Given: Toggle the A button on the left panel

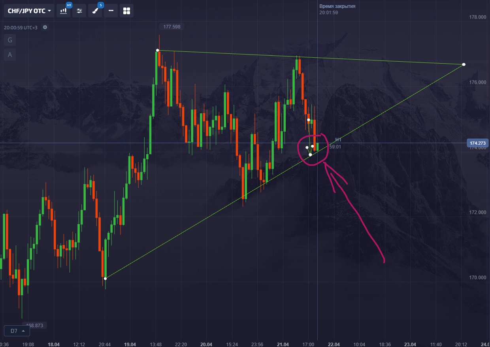Looking at the screenshot, I should click(10, 55).
